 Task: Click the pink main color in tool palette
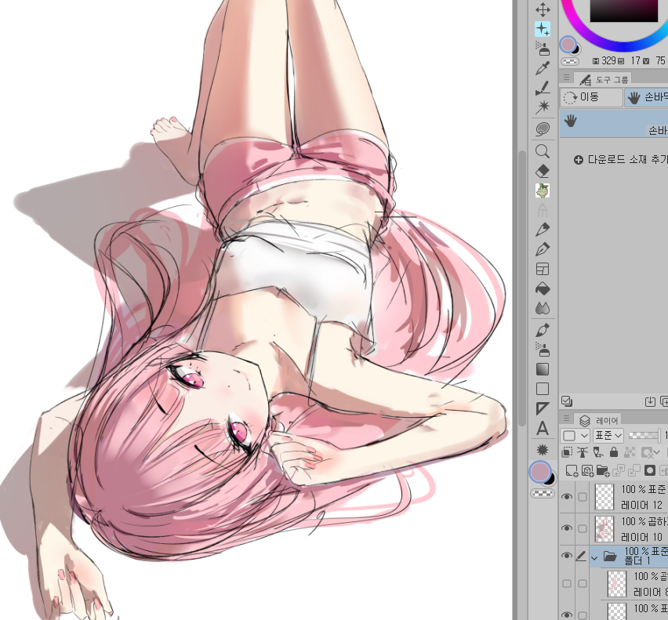tap(539, 472)
